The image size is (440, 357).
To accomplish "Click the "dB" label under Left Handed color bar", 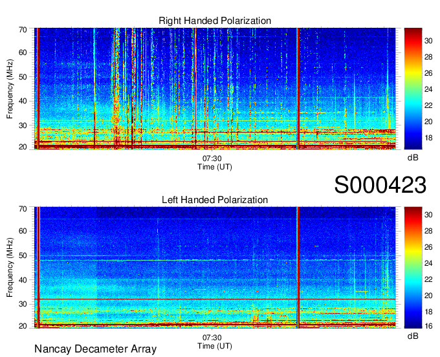I will [413, 336].
